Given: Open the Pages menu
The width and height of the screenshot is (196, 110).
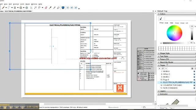Looking at the screenshot, I should [28, 4].
